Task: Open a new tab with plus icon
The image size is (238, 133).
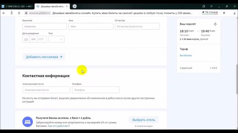Action: pyautogui.click(x=74, y=6)
